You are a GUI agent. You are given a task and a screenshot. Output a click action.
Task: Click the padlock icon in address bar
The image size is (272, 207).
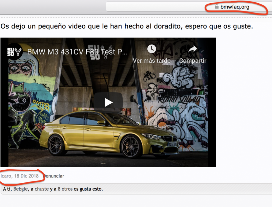point(217,7)
